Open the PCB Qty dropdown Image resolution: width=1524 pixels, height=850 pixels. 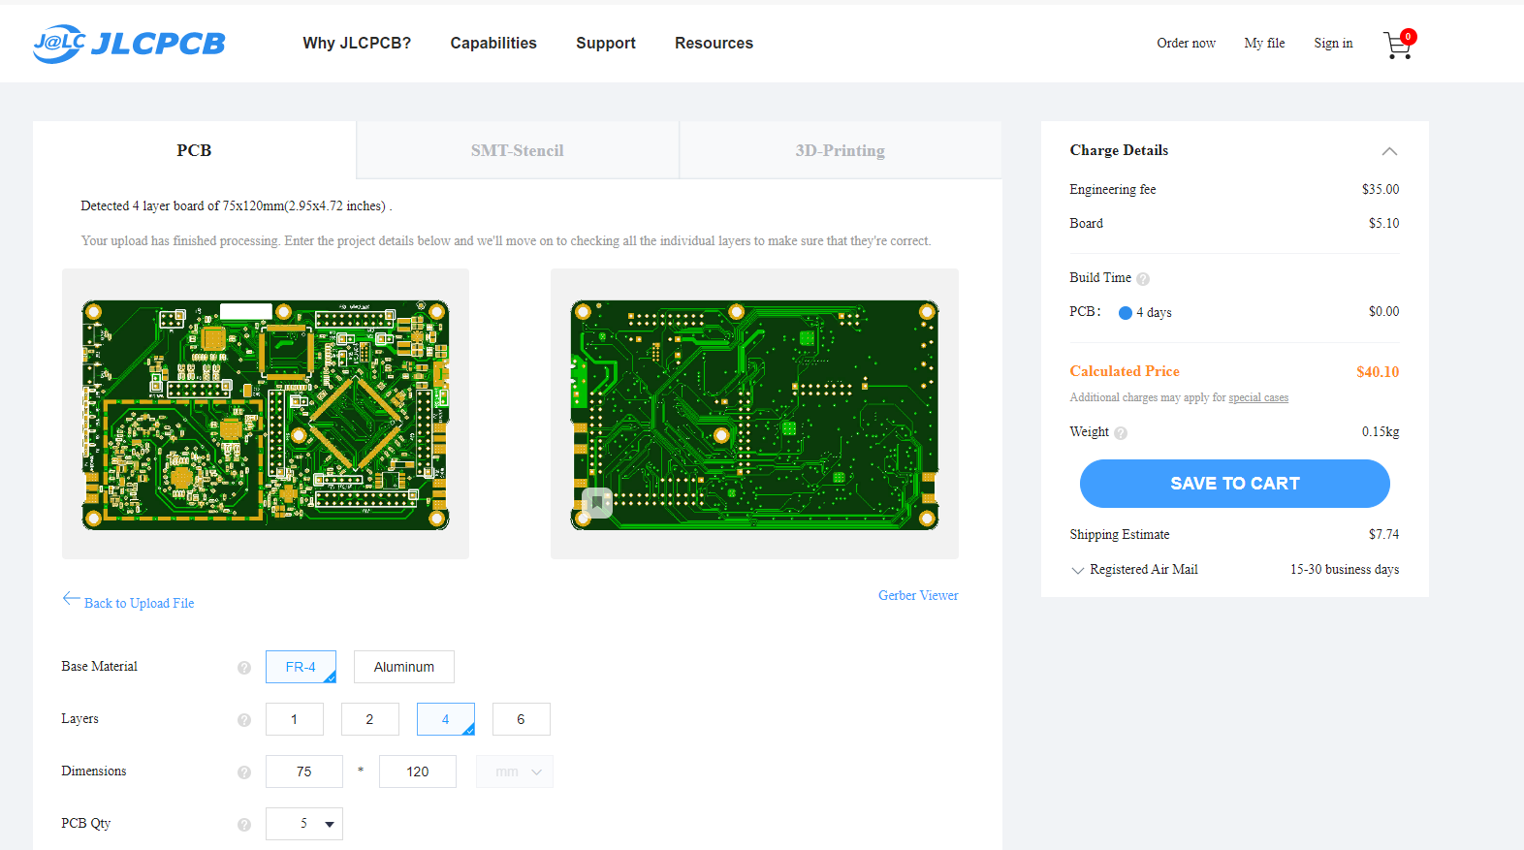point(304,824)
